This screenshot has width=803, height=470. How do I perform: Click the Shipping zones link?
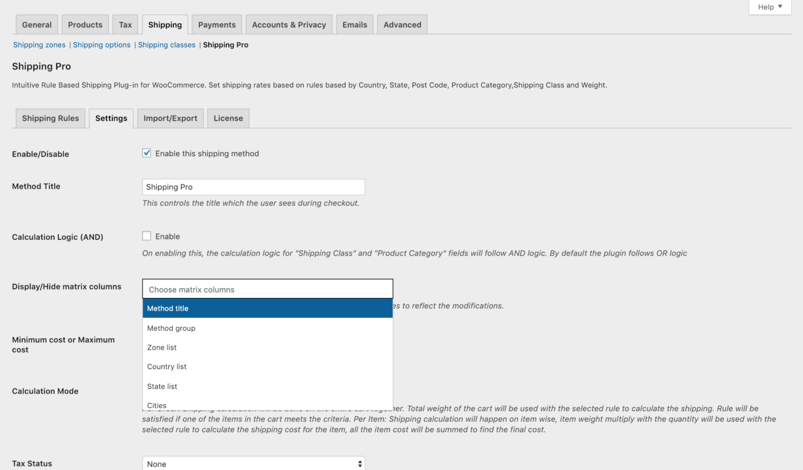(x=39, y=45)
